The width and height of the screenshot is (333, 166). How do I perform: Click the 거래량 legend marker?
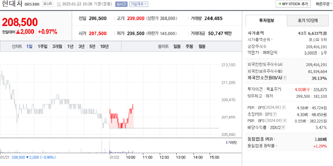pyautogui.click(x=226, y=143)
